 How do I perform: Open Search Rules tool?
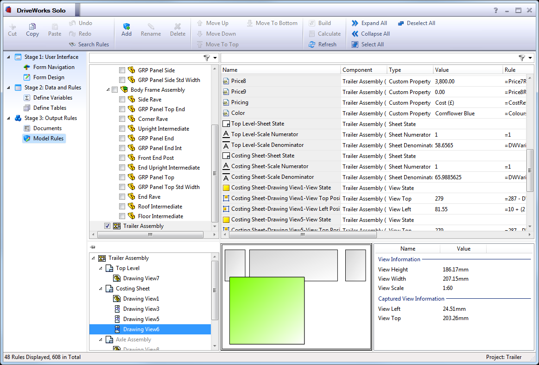(89, 44)
